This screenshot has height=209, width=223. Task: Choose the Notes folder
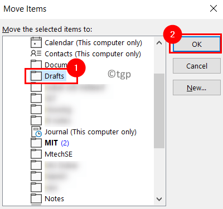tap(54, 198)
